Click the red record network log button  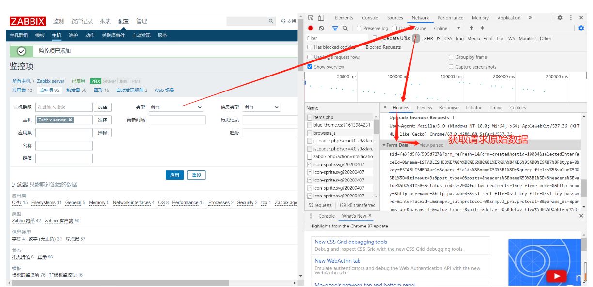pos(311,28)
